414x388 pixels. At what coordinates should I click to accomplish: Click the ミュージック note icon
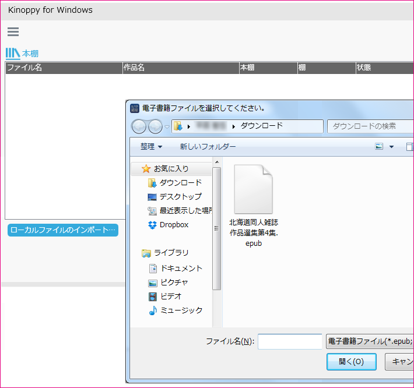tap(153, 311)
